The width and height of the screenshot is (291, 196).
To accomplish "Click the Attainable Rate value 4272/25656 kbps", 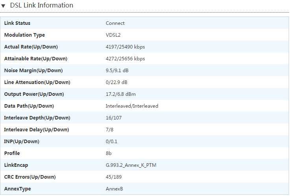I will (x=125, y=59).
